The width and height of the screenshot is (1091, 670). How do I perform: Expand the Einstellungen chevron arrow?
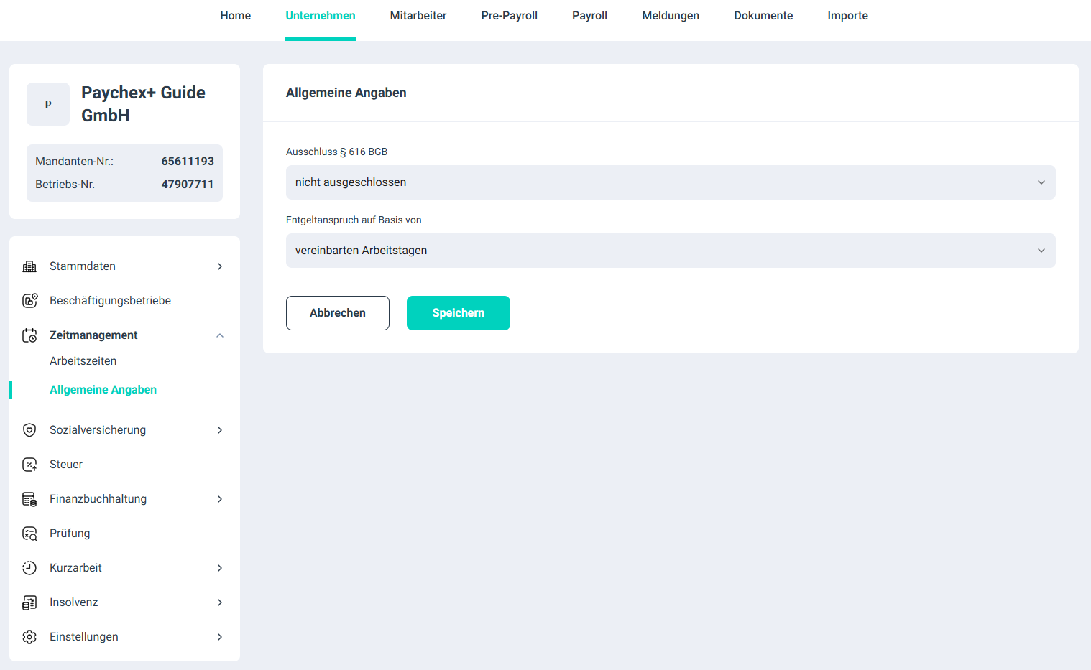(220, 637)
